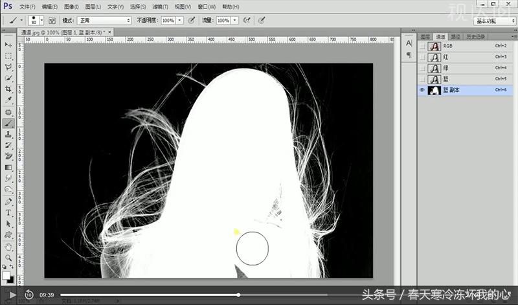This screenshot has width=518, height=305.
Task: Expand the 不透明度 opacity dropdown arrow
Action: point(179,21)
